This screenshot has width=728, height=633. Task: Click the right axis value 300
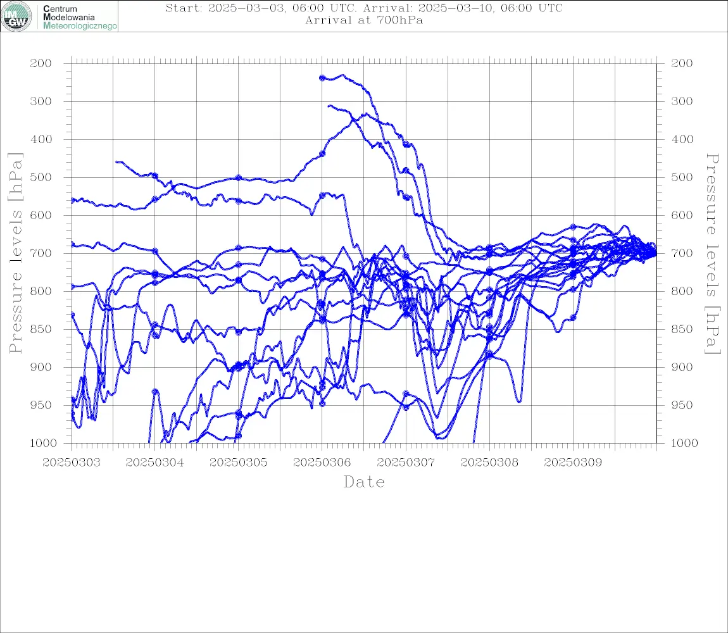pyautogui.click(x=682, y=101)
